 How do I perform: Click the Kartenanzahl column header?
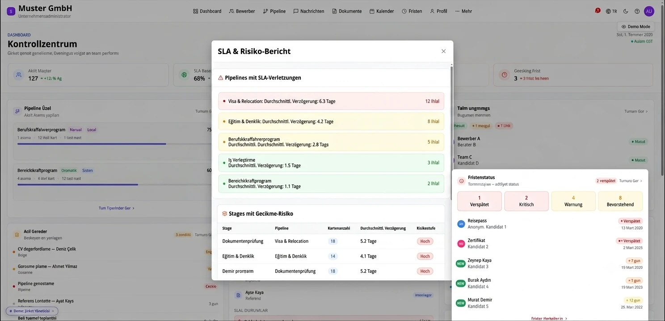click(339, 228)
